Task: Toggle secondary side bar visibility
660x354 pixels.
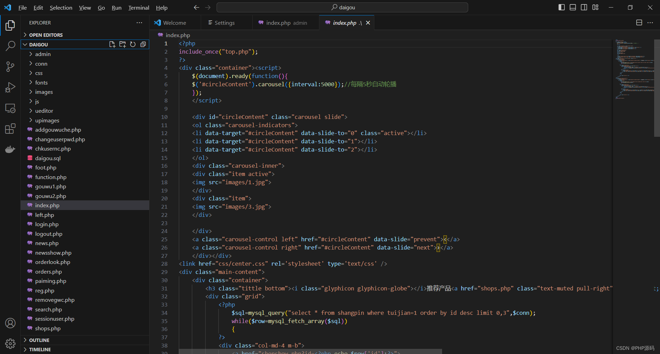Action: coord(584,7)
